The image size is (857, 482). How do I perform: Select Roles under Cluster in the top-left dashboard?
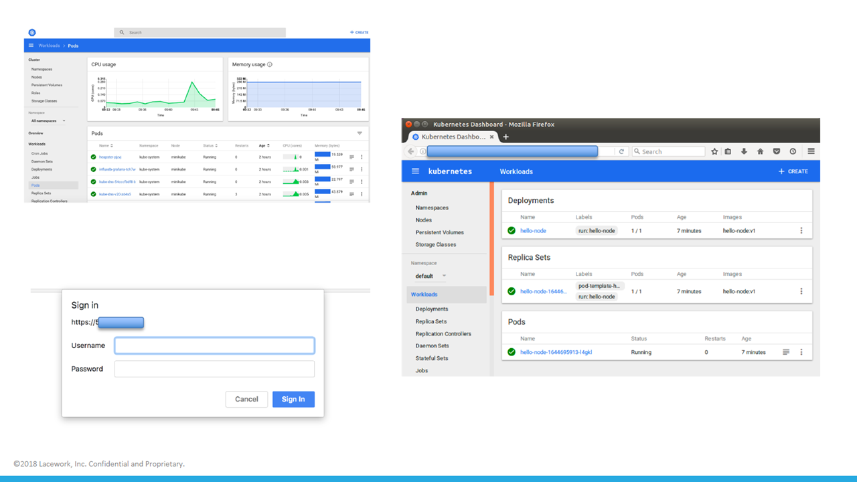35,93
